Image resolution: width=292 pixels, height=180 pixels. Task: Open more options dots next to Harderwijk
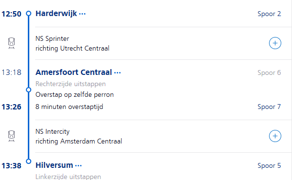tap(82, 14)
